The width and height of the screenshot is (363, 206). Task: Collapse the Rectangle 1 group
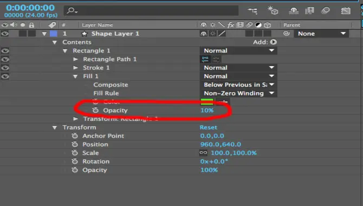(65, 51)
